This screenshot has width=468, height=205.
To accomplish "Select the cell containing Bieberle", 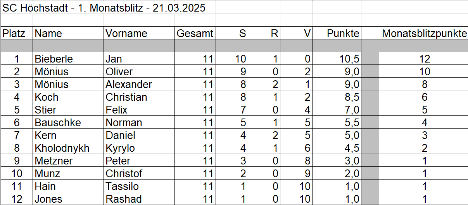I will coord(54,59).
